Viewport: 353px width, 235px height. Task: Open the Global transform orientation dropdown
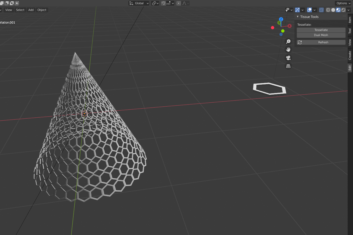coord(139,3)
